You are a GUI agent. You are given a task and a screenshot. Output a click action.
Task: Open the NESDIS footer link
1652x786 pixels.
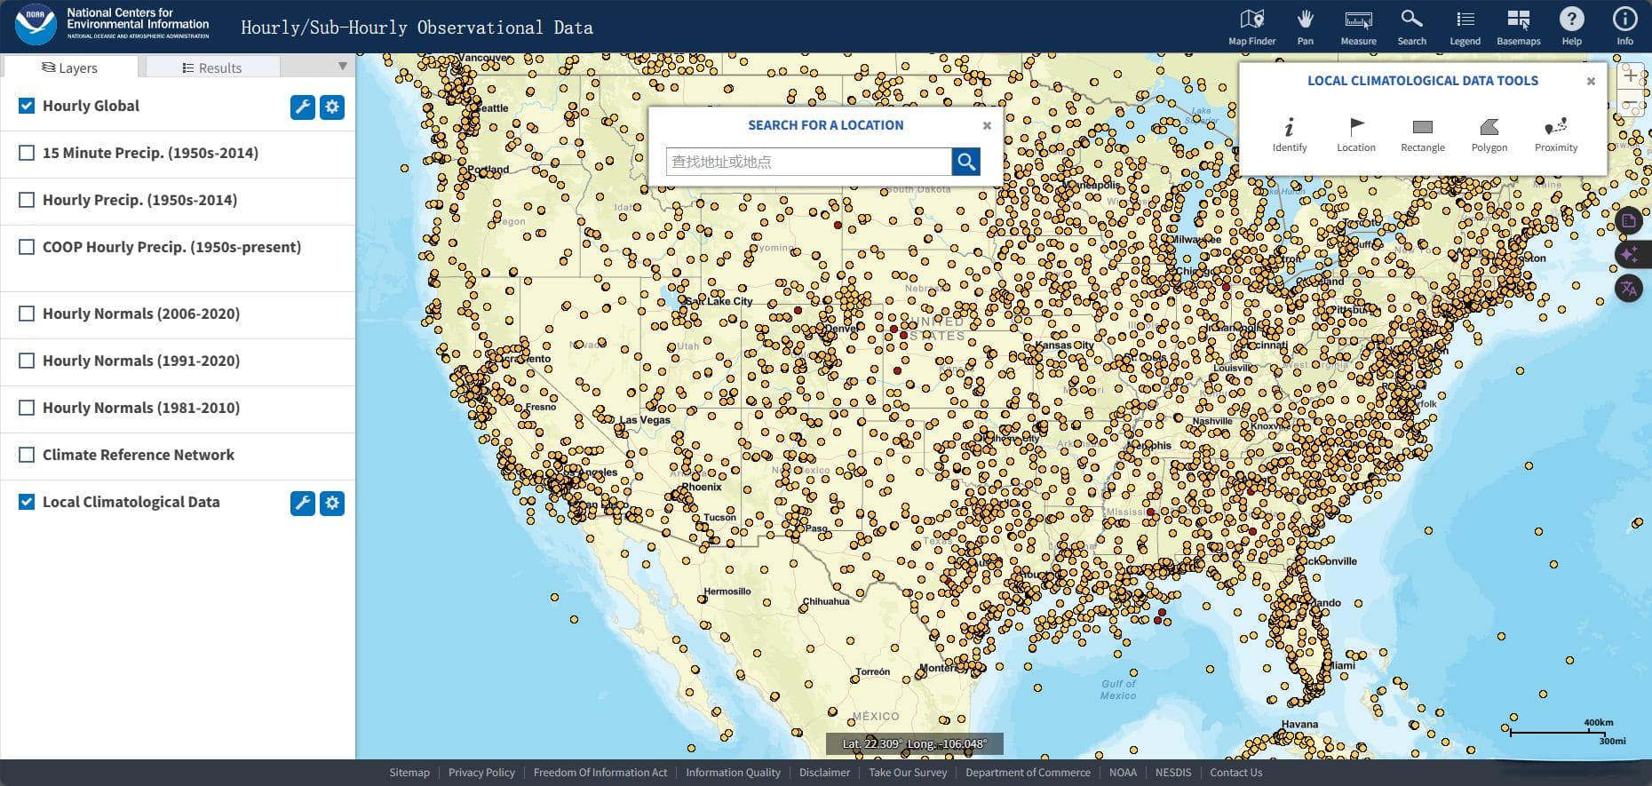tap(1173, 772)
